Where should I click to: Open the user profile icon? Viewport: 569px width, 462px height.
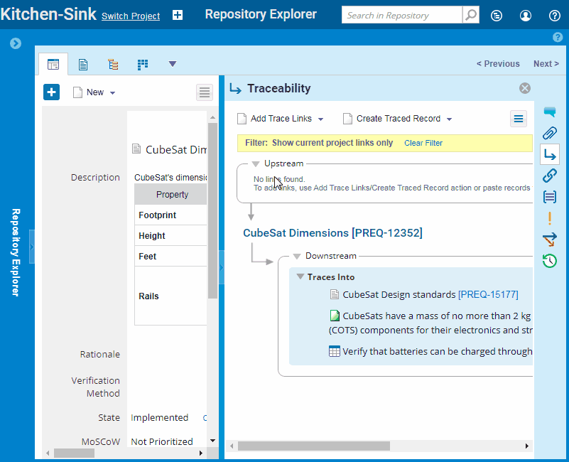point(526,15)
